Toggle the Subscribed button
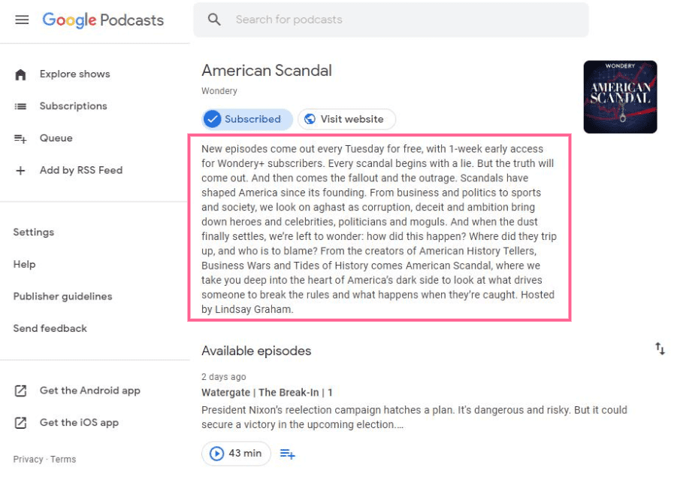Screen dimensions: 677x477 (x=247, y=119)
